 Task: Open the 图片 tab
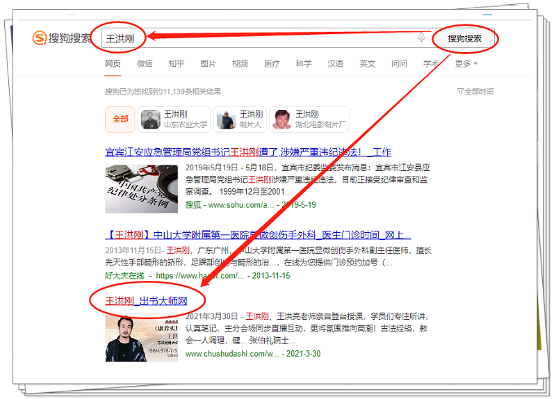tap(208, 63)
